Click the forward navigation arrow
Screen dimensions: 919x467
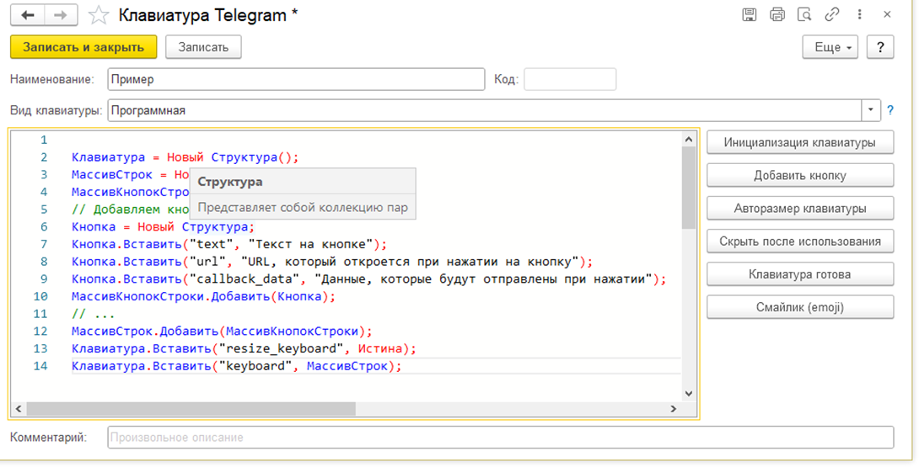[x=62, y=16]
